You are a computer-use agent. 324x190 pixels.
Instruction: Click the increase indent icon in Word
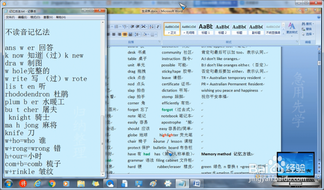[x=137, y=27]
